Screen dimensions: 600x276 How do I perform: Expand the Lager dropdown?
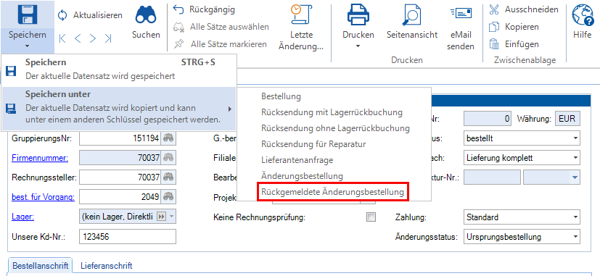[x=171, y=217]
